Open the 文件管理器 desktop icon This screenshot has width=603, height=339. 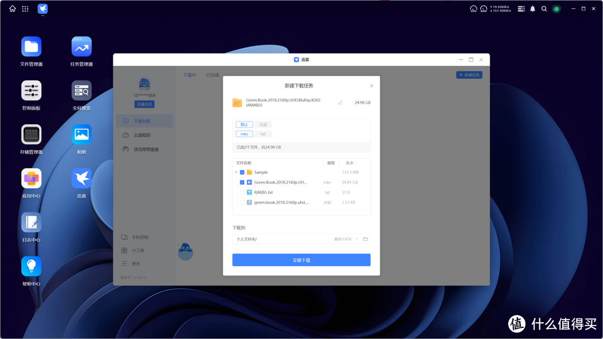(x=31, y=47)
